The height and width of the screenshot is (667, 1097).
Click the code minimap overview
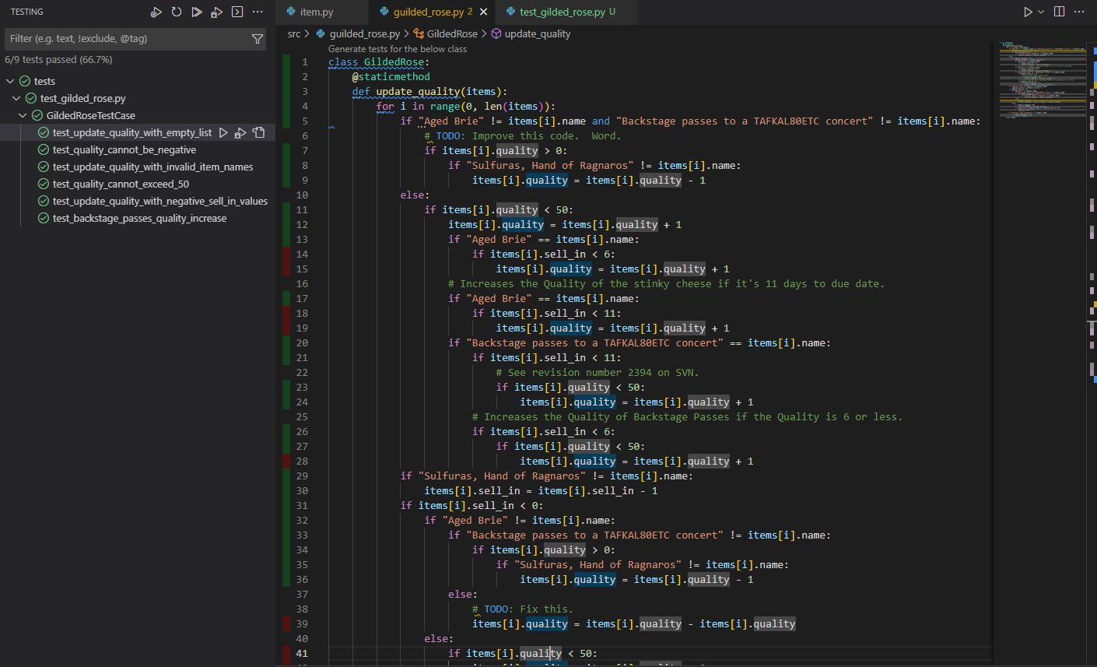(x=1043, y=79)
